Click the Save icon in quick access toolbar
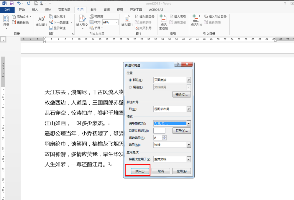Image resolution: width=294 pixels, height=200 pixels. coord(12,3)
